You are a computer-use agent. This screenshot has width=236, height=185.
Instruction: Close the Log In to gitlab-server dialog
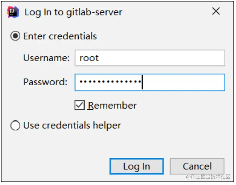[x=216, y=11]
